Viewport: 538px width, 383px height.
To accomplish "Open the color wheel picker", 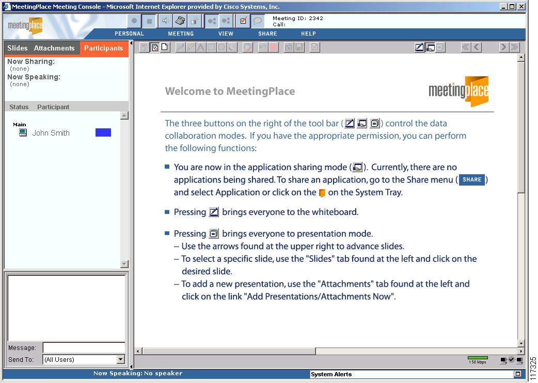I will click(247, 47).
